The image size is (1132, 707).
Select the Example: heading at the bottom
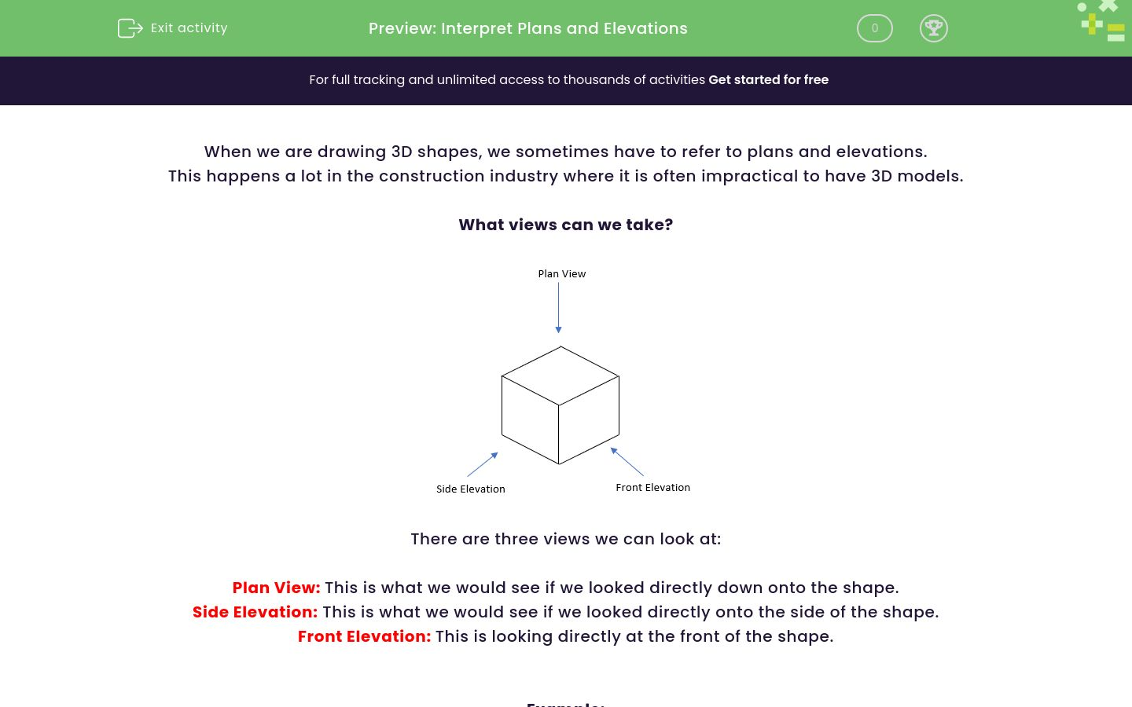pyautogui.click(x=565, y=704)
